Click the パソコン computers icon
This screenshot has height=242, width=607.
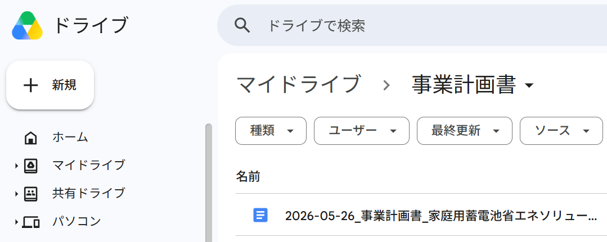pos(30,222)
